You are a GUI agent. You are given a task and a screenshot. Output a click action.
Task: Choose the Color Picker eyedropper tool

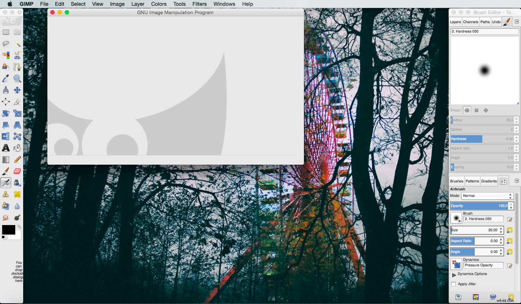[x=6, y=79]
